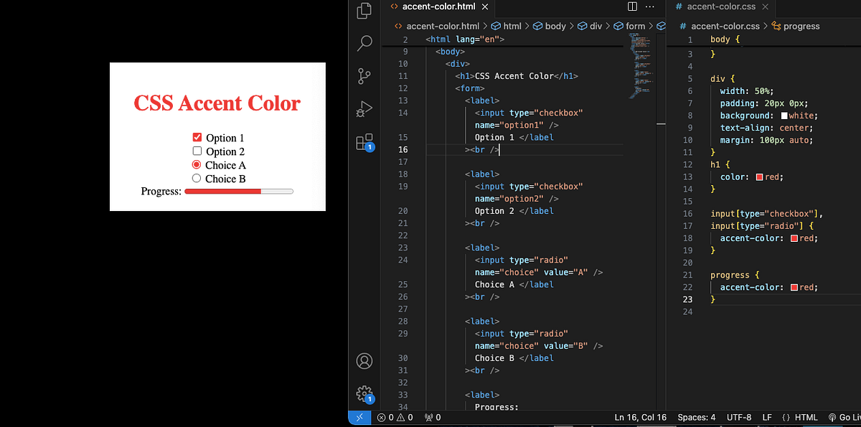
Task: Click the split editor icon
Action: (631, 6)
